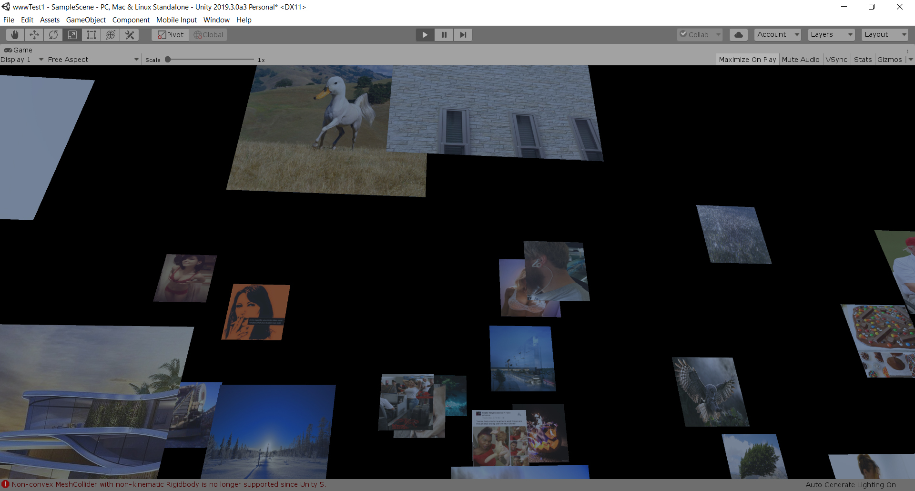Open the Free Aspect dropdown
The height and width of the screenshot is (491, 915).
tap(93, 60)
